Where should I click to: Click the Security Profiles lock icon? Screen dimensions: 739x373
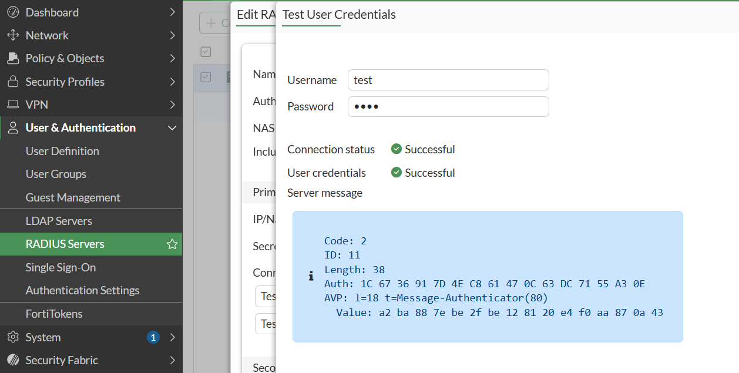pyautogui.click(x=12, y=82)
